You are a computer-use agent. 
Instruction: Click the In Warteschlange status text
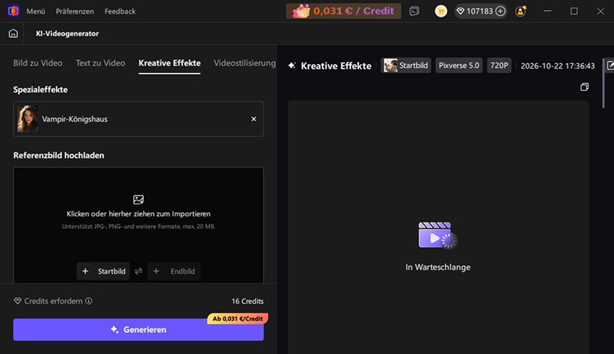coord(438,267)
